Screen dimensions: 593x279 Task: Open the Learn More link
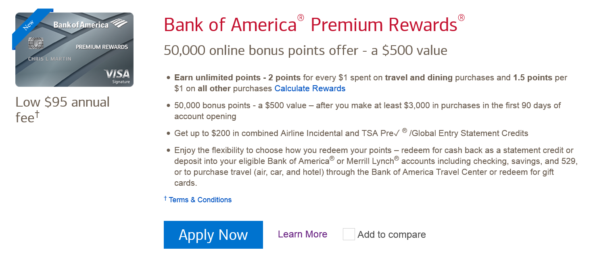click(x=303, y=234)
